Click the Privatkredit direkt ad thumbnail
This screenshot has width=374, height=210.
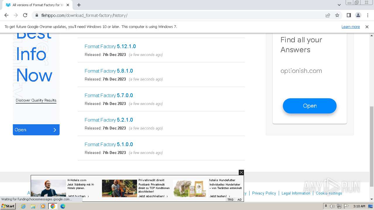point(120,188)
